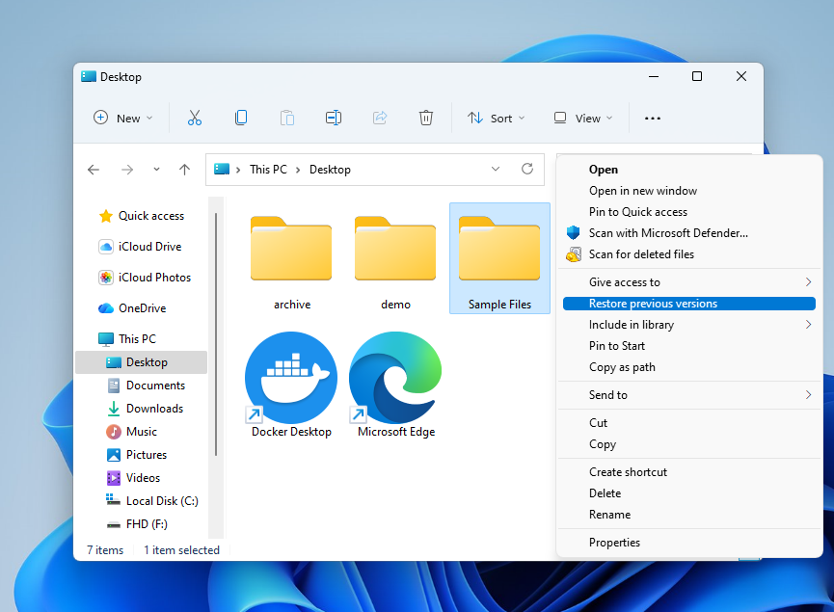The image size is (834, 612).
Task: Open FHD (F:) drive in sidebar
Action: (137, 524)
